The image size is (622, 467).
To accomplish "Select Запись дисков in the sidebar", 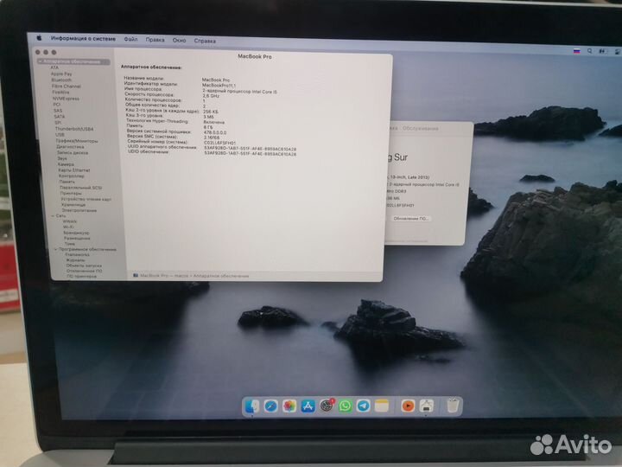I will pos(73,152).
